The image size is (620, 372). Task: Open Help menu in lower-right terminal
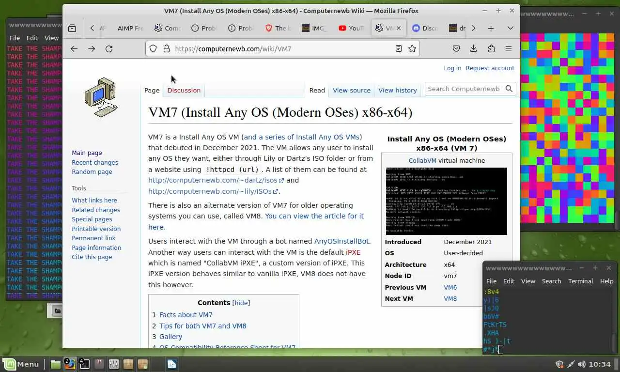pos(606,281)
